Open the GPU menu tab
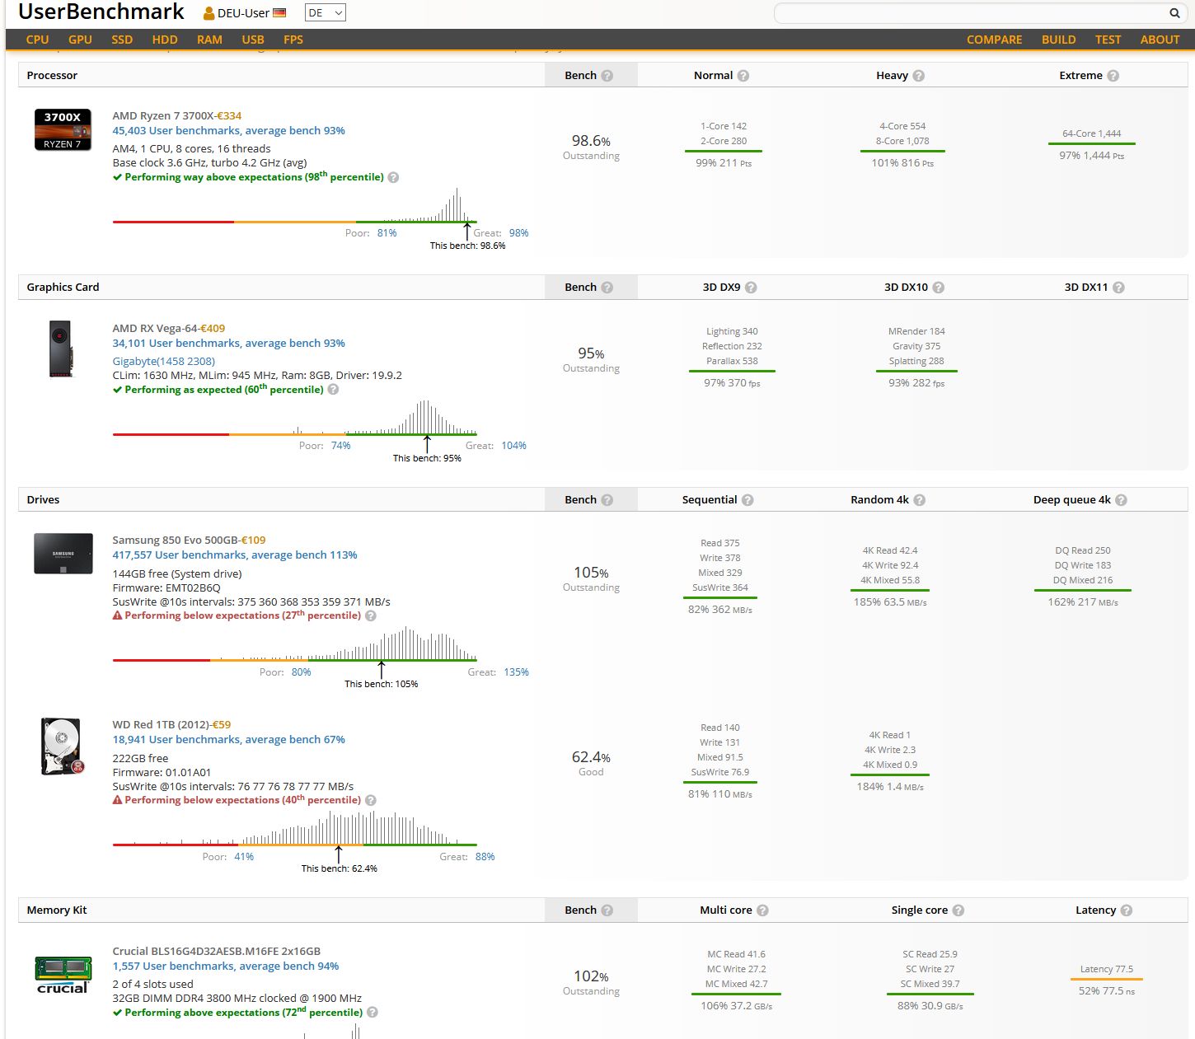The image size is (1195, 1039). tap(80, 40)
